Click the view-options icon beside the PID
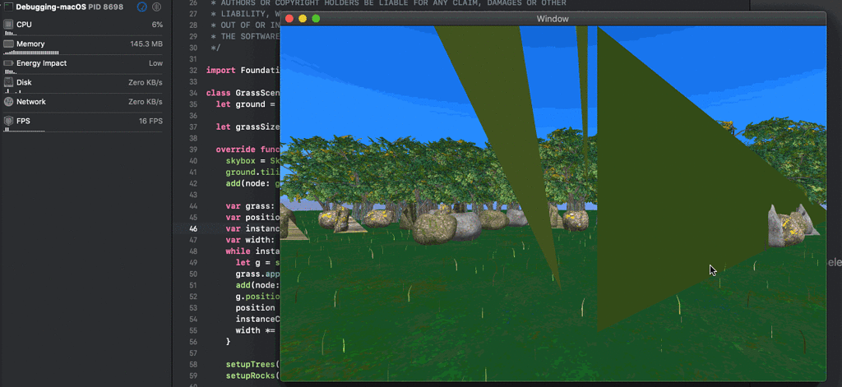 pos(156,7)
